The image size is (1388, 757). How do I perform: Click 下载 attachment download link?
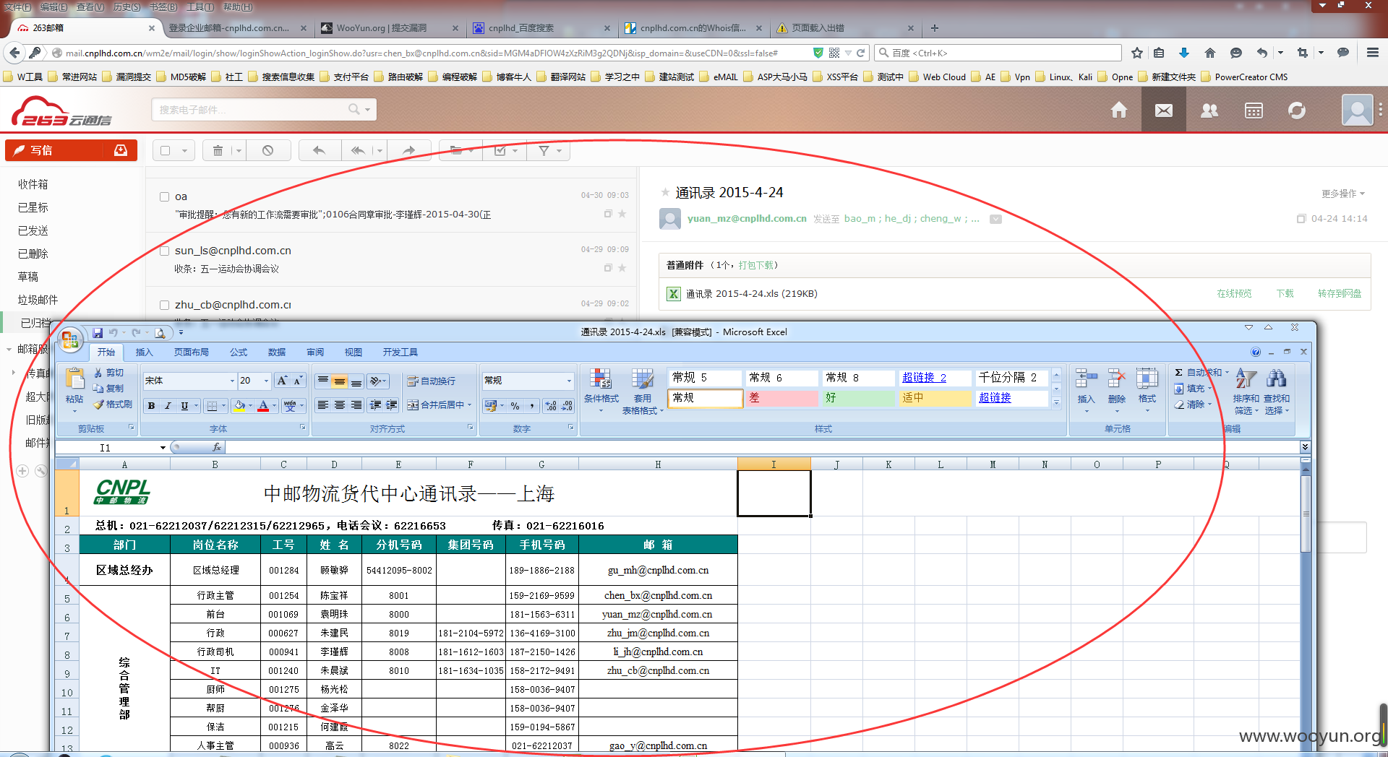pyautogui.click(x=1285, y=293)
